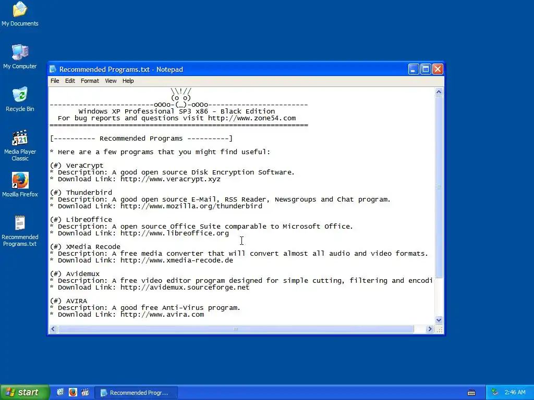Open the File menu in Notepad
534x400 pixels.
[x=55, y=81]
